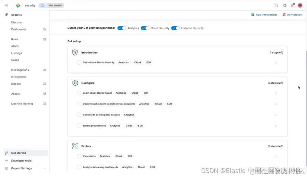Click the "Get set up" heading
Image resolution: width=307 pixels, height=177 pixels.
coord(74,41)
